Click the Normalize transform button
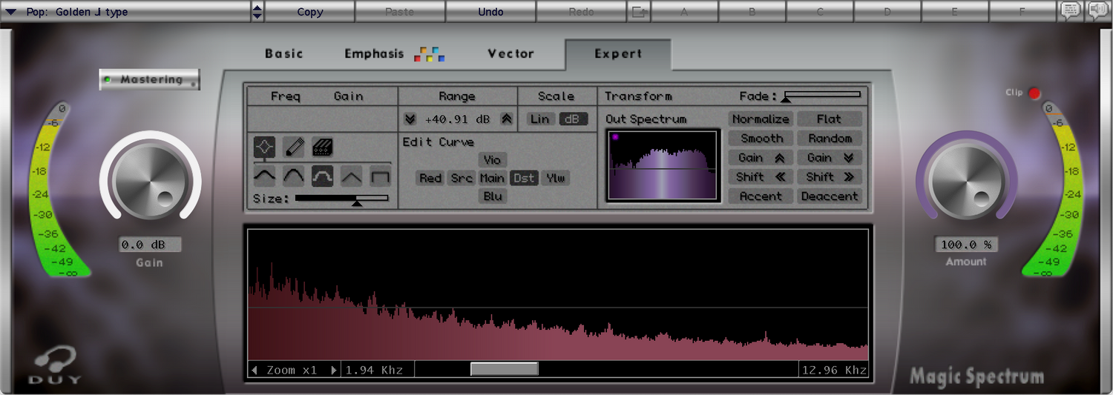 pos(761,119)
